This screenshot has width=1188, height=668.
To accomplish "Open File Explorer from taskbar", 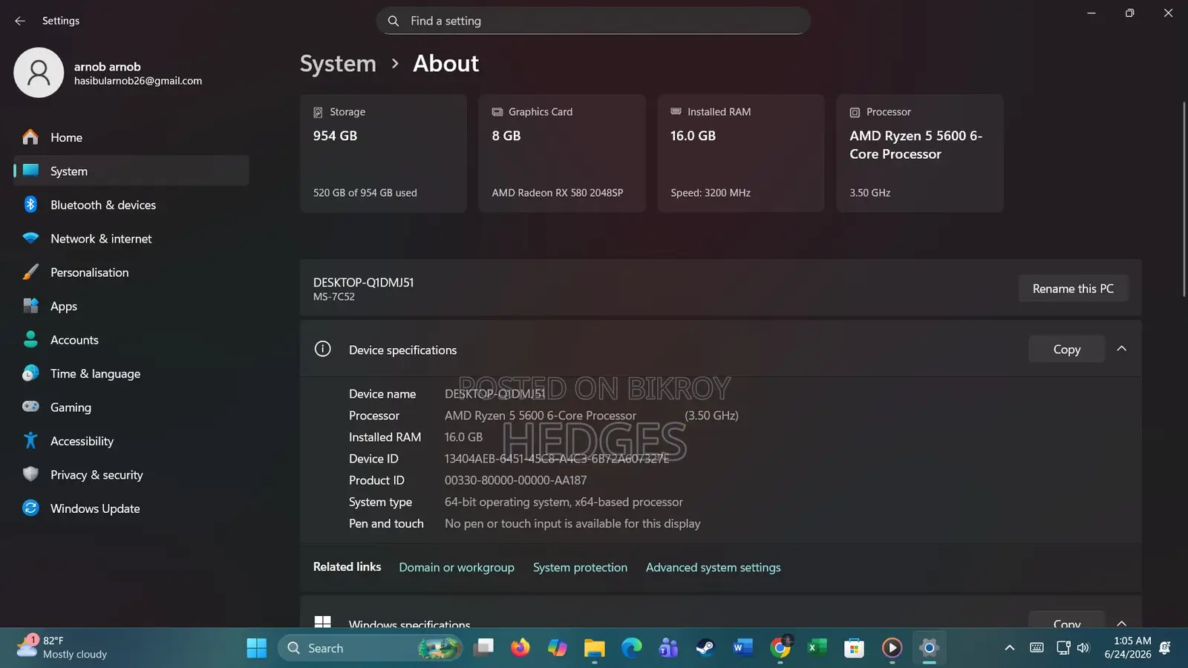I will pos(594,648).
